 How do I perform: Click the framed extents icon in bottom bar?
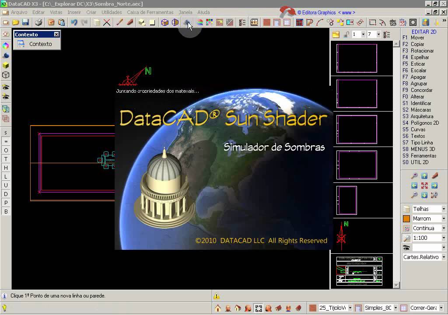click(x=258, y=308)
